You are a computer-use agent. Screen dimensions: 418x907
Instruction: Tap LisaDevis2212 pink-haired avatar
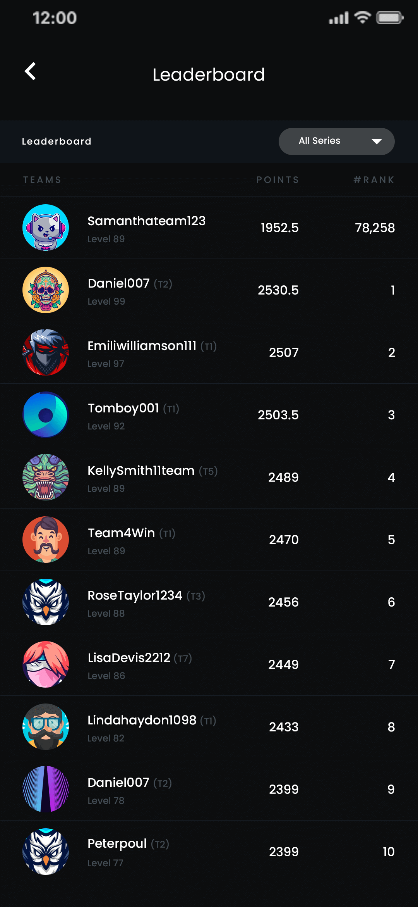[x=46, y=664]
